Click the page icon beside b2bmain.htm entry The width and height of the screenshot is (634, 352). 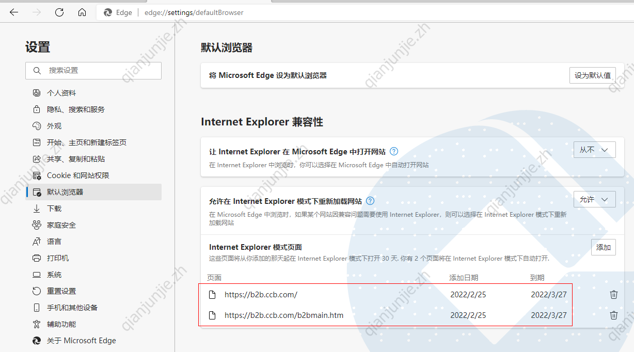[212, 315]
